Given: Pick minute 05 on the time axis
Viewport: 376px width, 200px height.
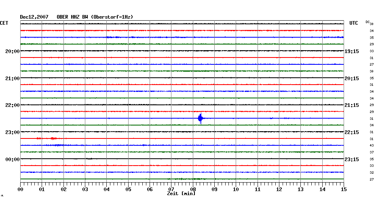Looking at the screenshot, I should (128, 189).
